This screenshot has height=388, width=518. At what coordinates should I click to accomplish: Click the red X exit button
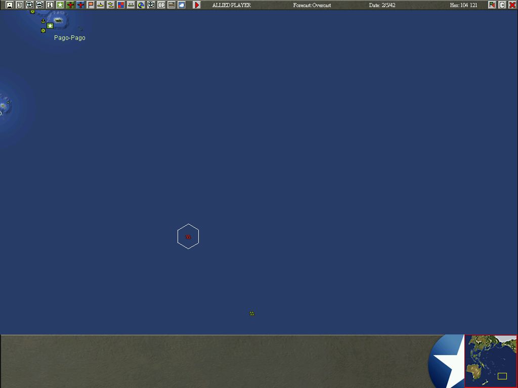[512, 5]
